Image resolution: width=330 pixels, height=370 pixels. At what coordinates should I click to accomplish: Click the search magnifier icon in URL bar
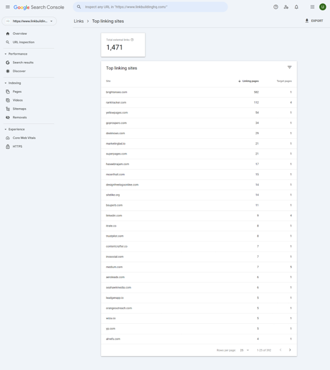(79, 7)
